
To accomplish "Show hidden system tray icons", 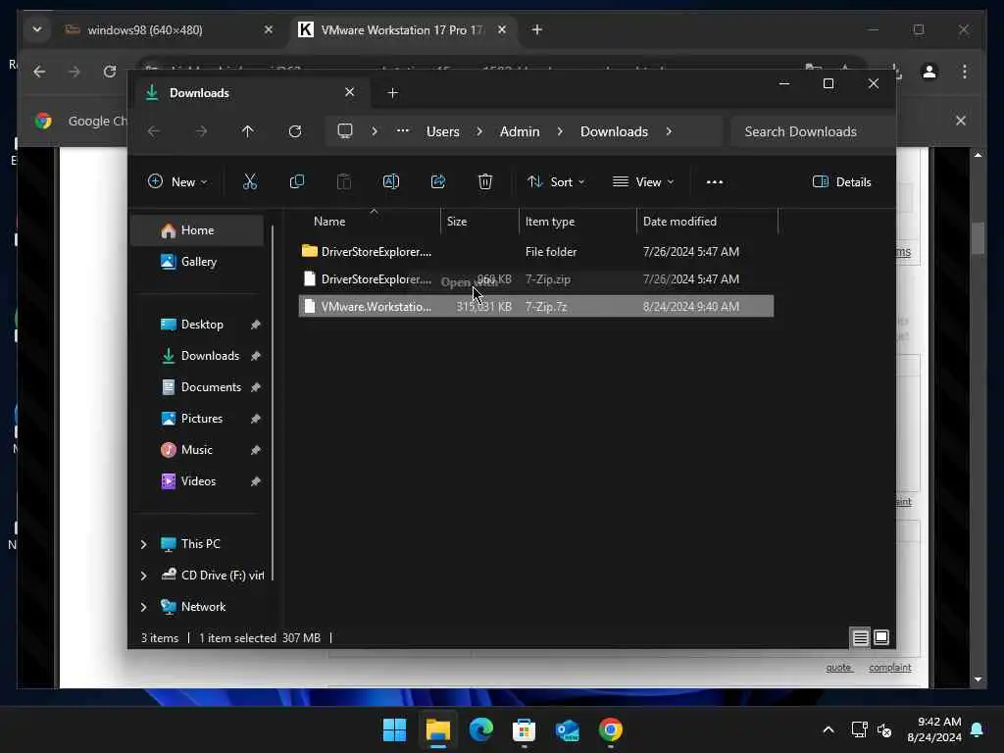I will coord(828,729).
